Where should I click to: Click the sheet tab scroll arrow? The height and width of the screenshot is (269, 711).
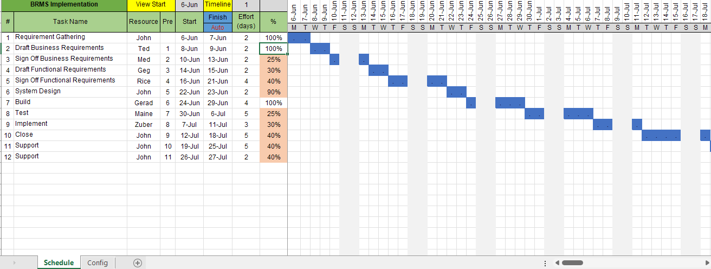coord(14,263)
